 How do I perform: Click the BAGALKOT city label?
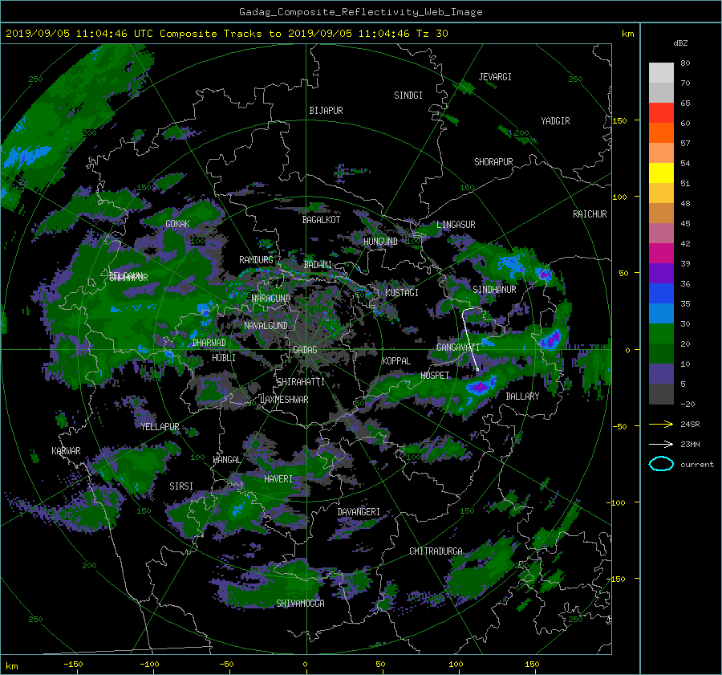click(321, 220)
